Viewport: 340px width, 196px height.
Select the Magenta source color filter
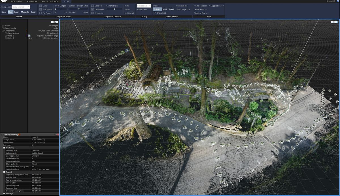[x=25, y=12]
